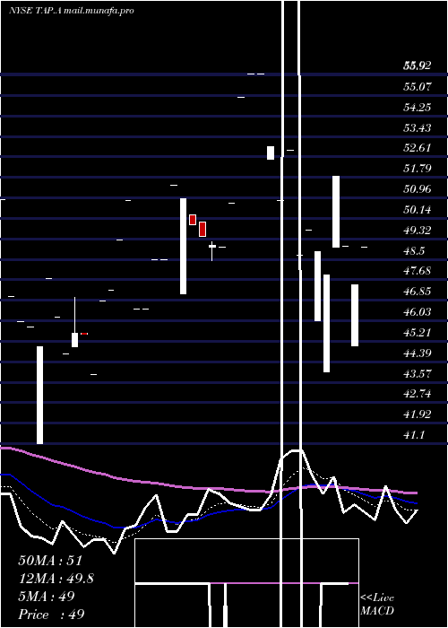Select the first red candlestick near 50.14
The width and height of the screenshot is (448, 628).
tap(193, 220)
